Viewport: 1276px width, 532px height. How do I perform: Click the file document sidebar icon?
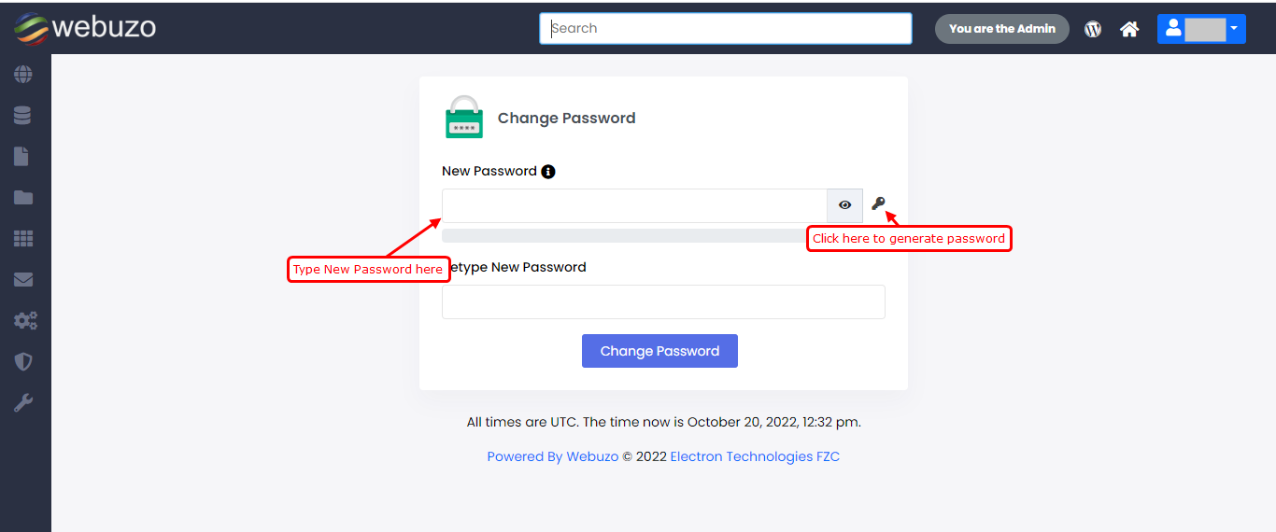(22, 157)
